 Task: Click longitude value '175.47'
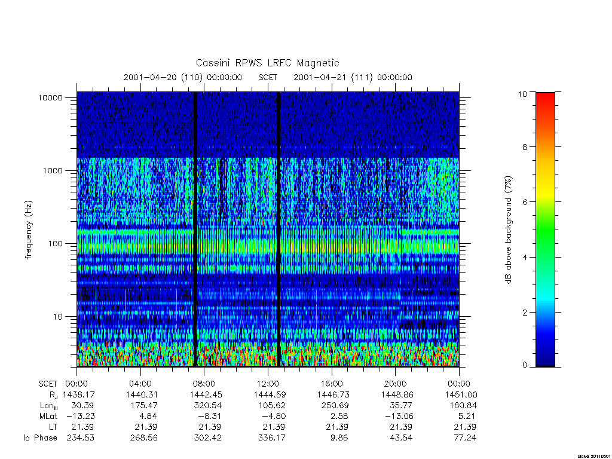[144, 406]
